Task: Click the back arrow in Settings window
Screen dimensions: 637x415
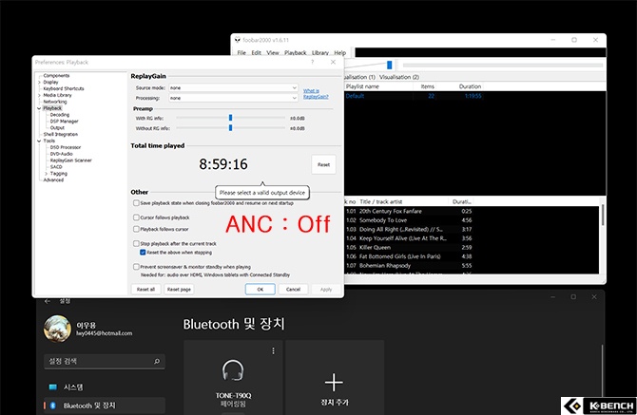Action: [48, 301]
